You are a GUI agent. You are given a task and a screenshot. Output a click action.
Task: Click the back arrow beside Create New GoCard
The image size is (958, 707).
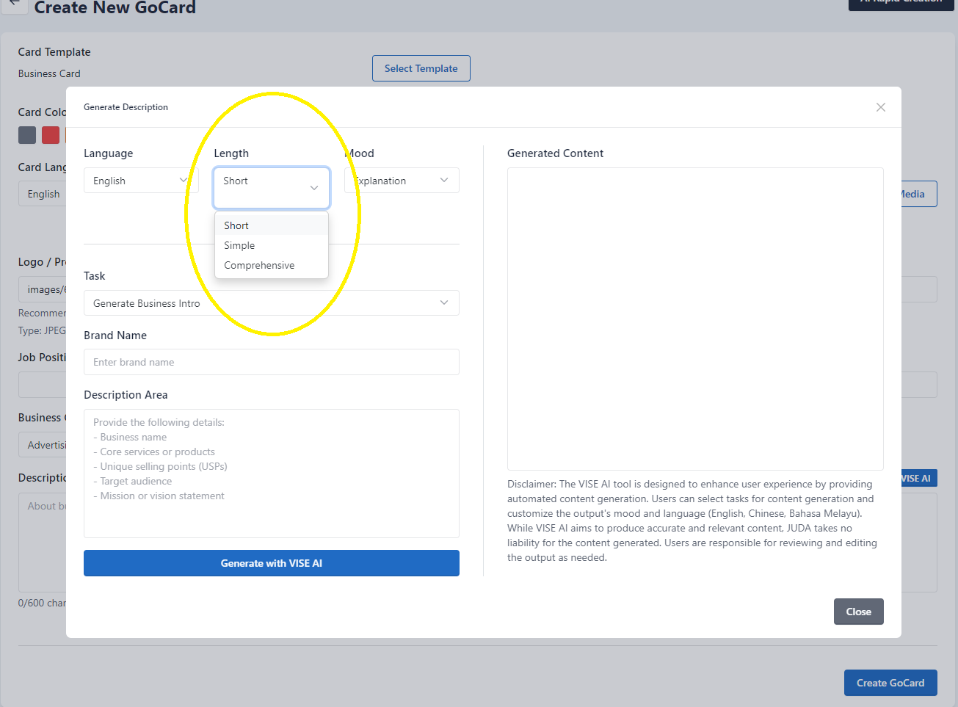14,4
